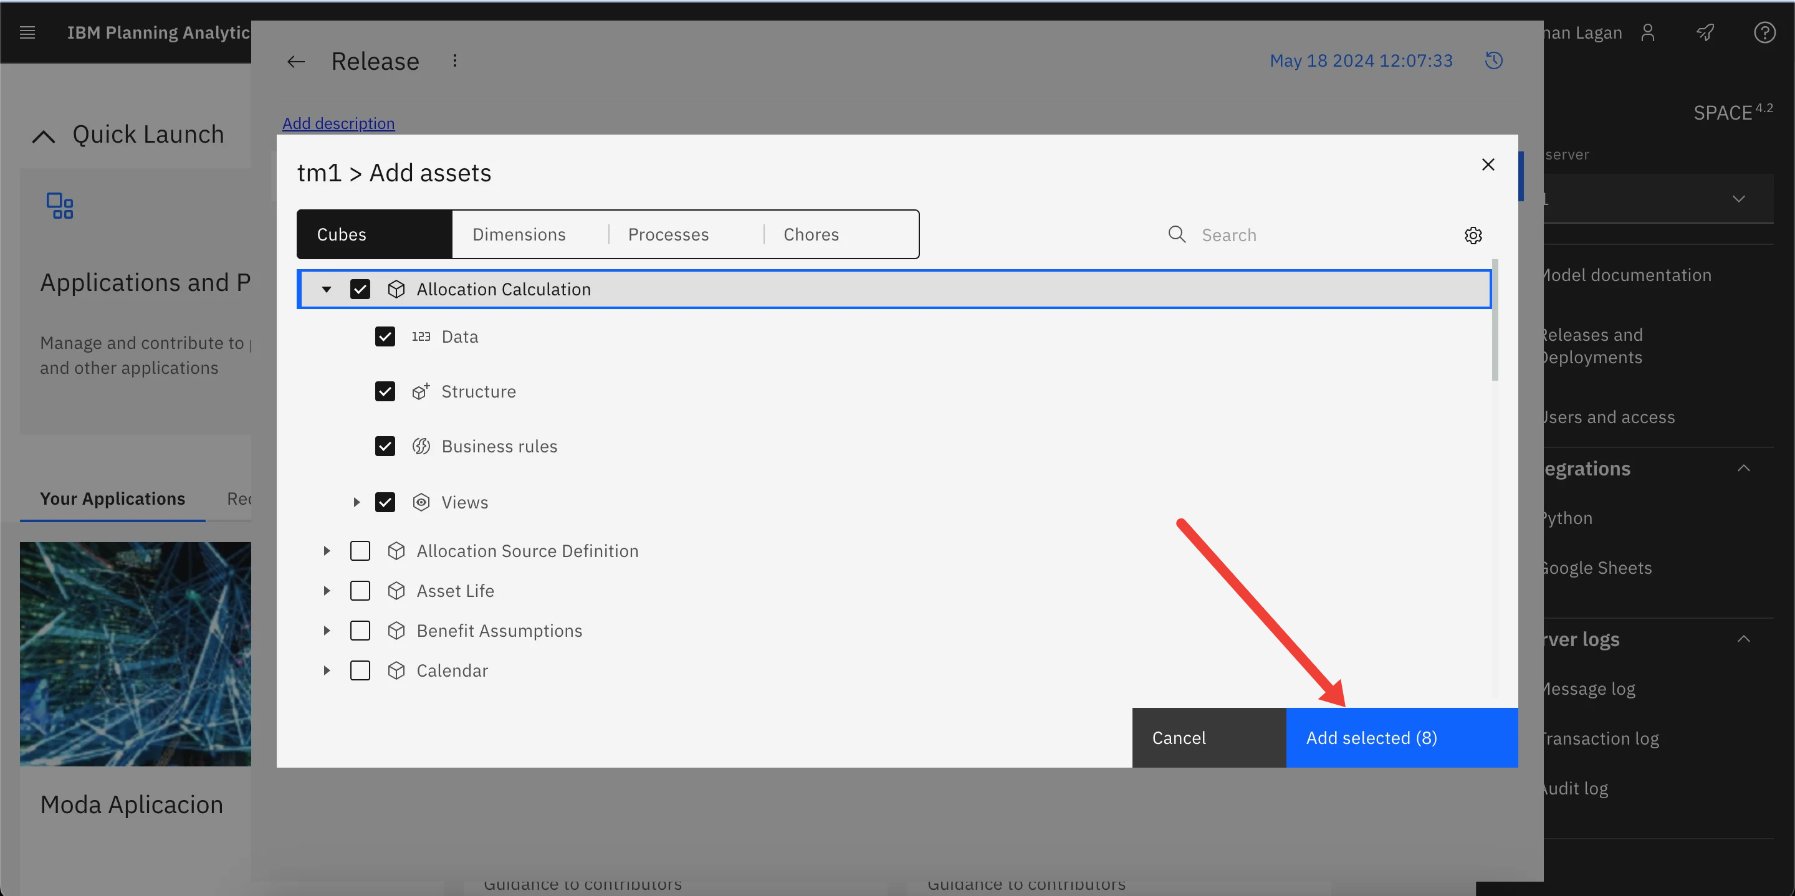Check the Benefit Assumptions checkbox
1795x896 pixels.
point(360,631)
